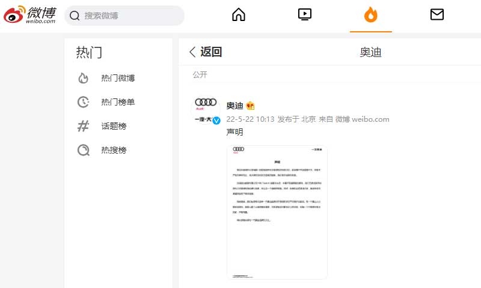Image resolution: width=481 pixels, height=288 pixels.
Task: Click the 热门 sidebar heading
Action: click(x=89, y=52)
